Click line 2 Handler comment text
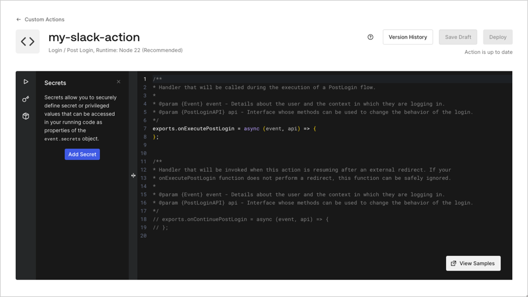Image resolution: width=528 pixels, height=297 pixels. tap(263, 87)
